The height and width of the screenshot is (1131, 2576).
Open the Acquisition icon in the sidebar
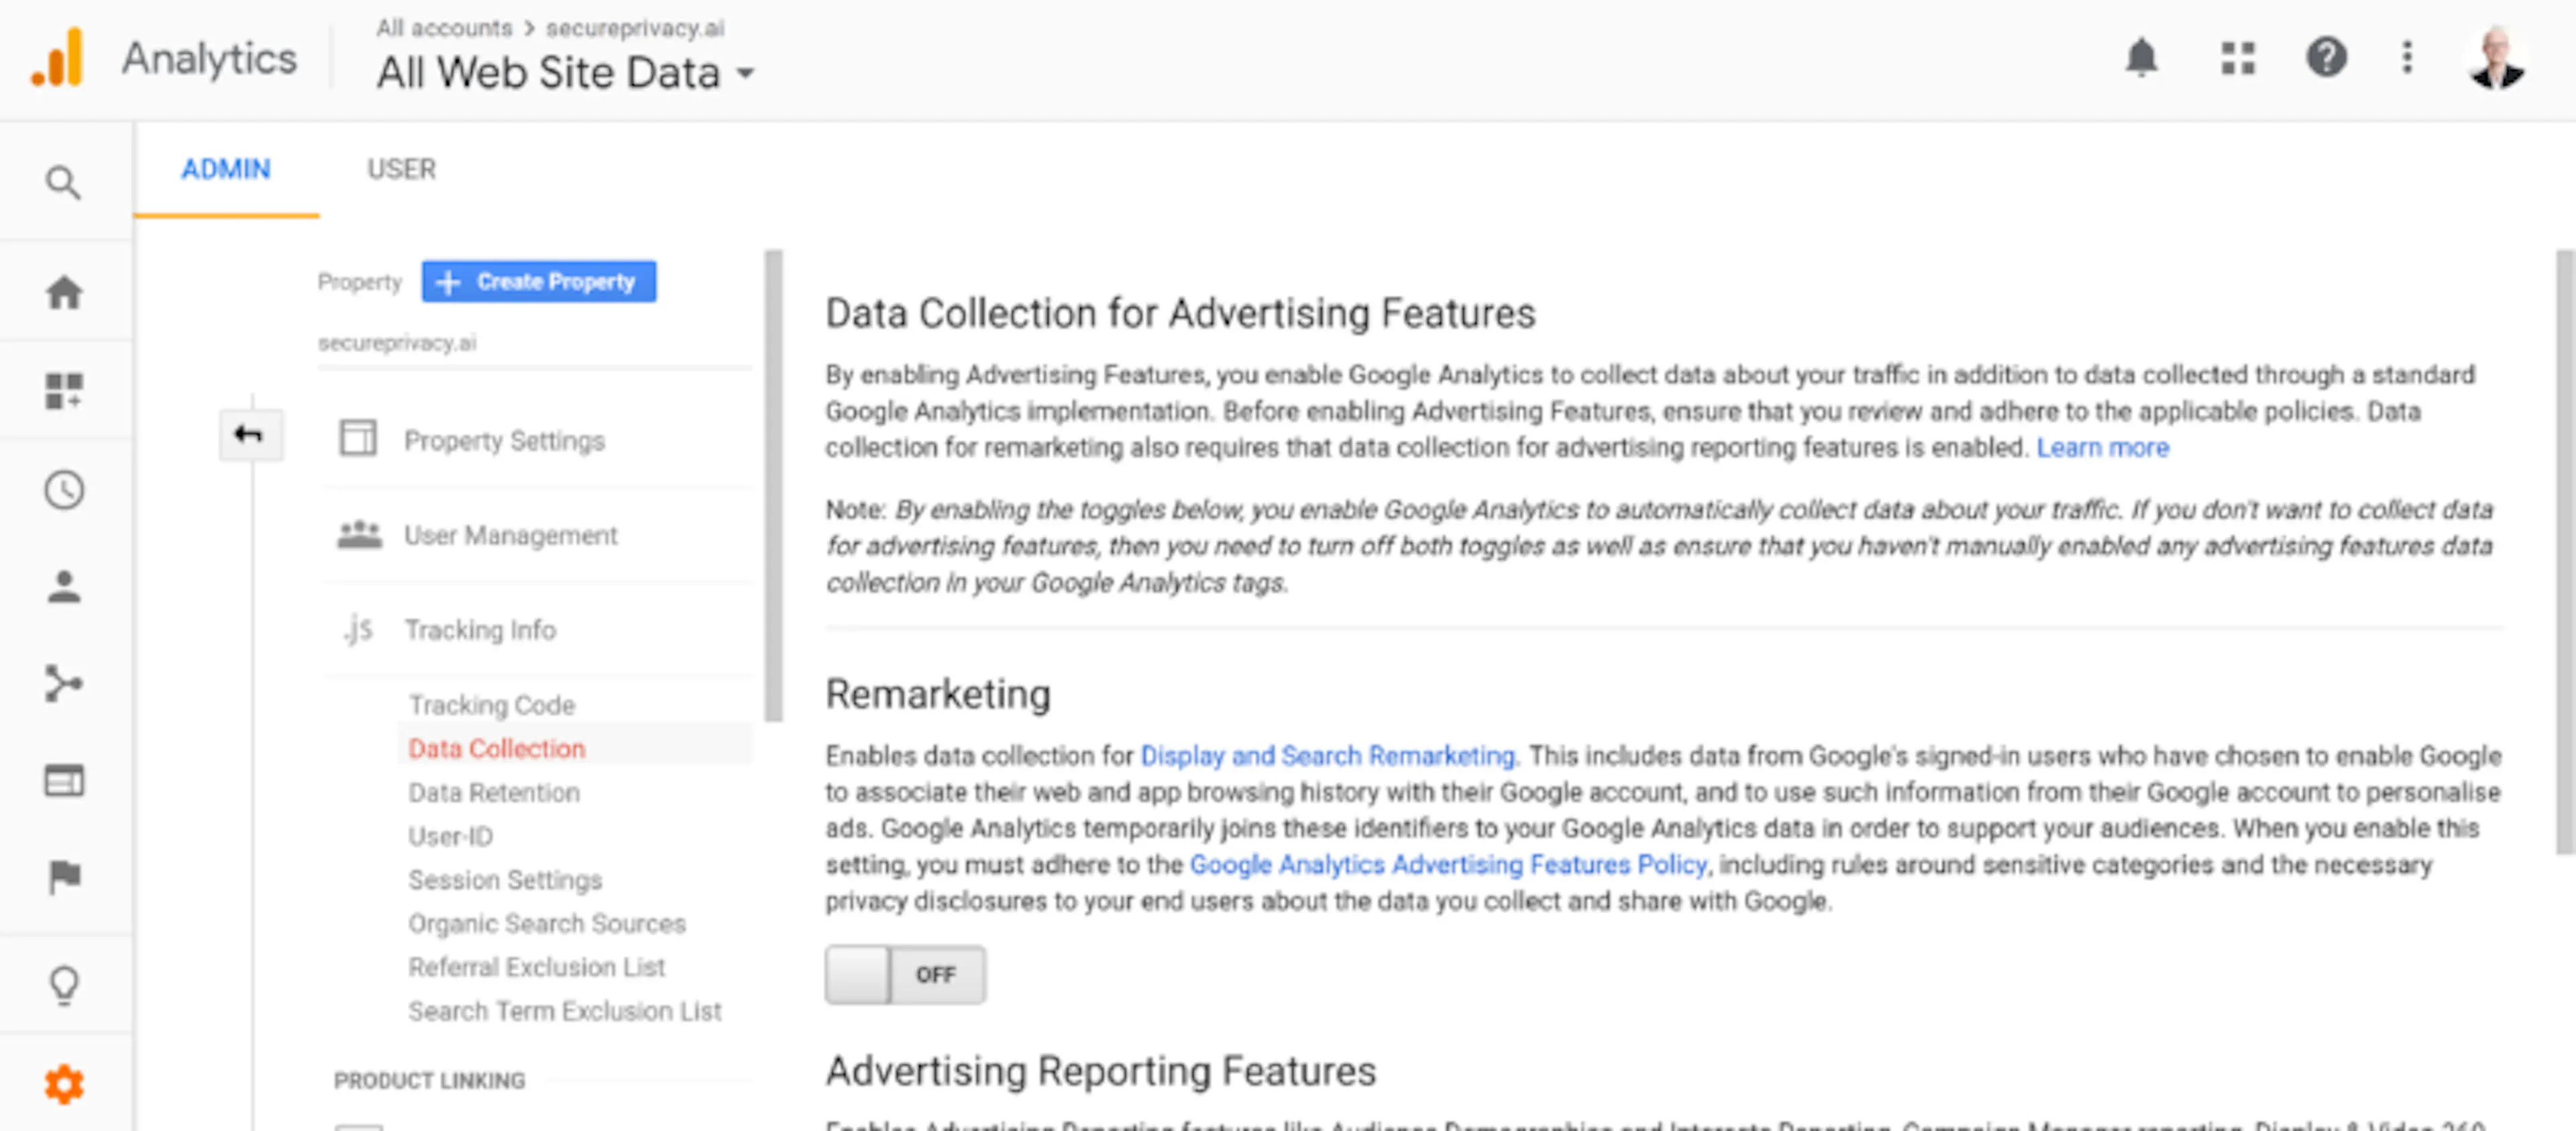(64, 683)
